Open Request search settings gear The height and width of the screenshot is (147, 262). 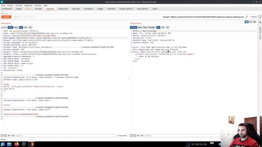click(5, 136)
